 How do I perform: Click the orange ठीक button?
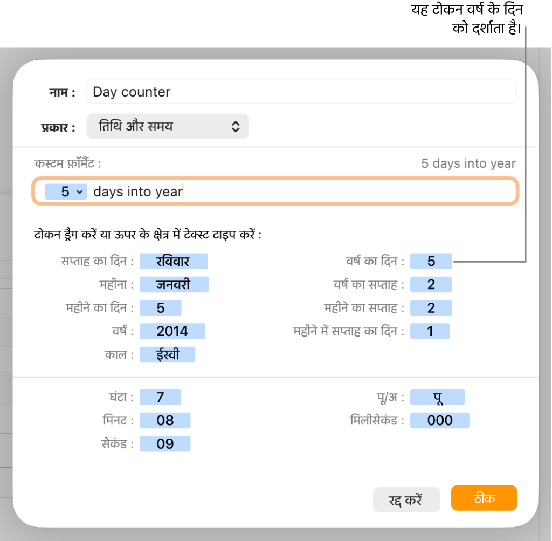(484, 498)
